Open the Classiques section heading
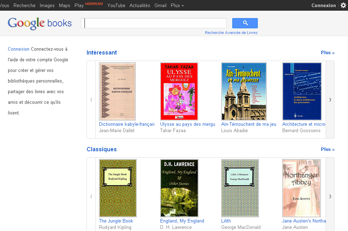 click(x=102, y=149)
